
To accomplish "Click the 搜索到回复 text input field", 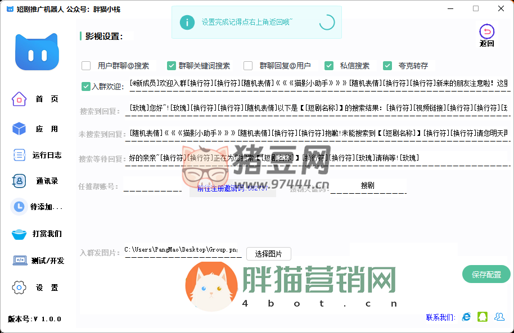I will click(x=318, y=108).
